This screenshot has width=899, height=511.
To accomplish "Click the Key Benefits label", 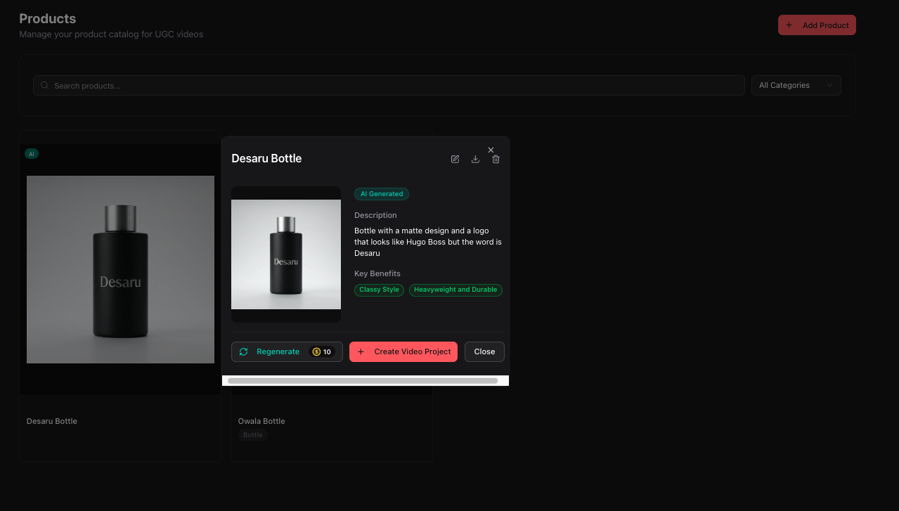I will point(377,273).
